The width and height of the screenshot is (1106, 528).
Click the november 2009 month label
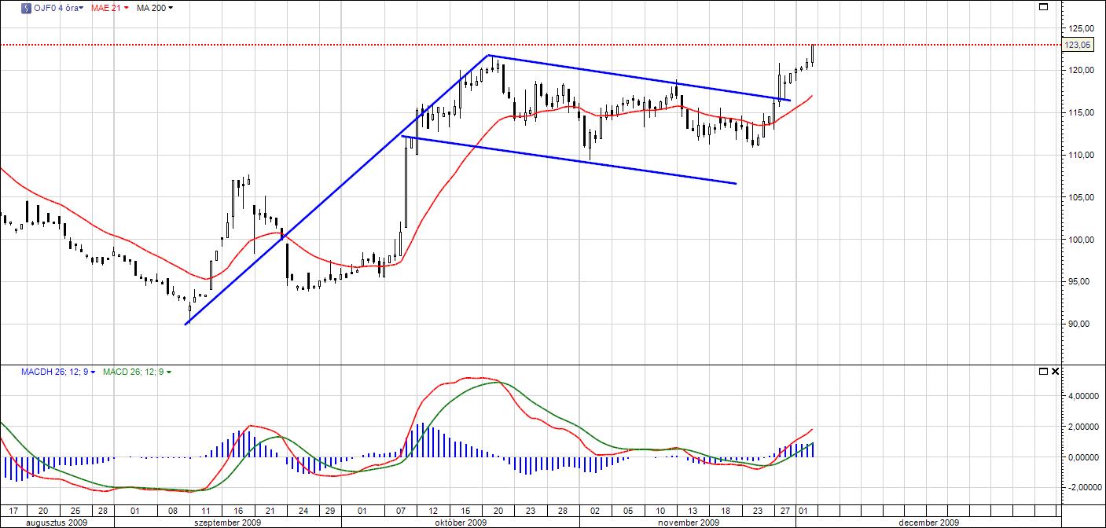click(x=689, y=522)
